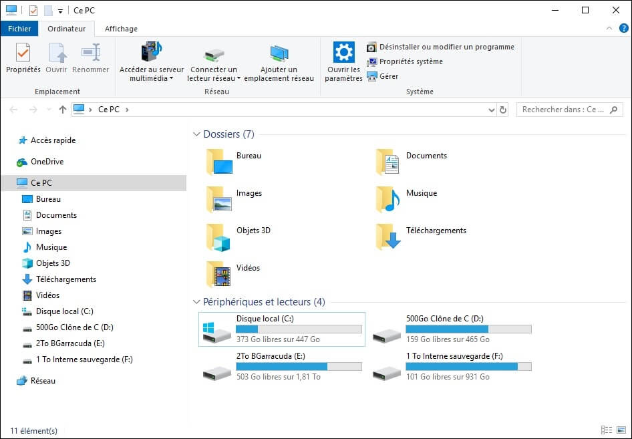Click Ajouter un emplacement réseau
Screen dimensions: 632x439
click(x=279, y=60)
